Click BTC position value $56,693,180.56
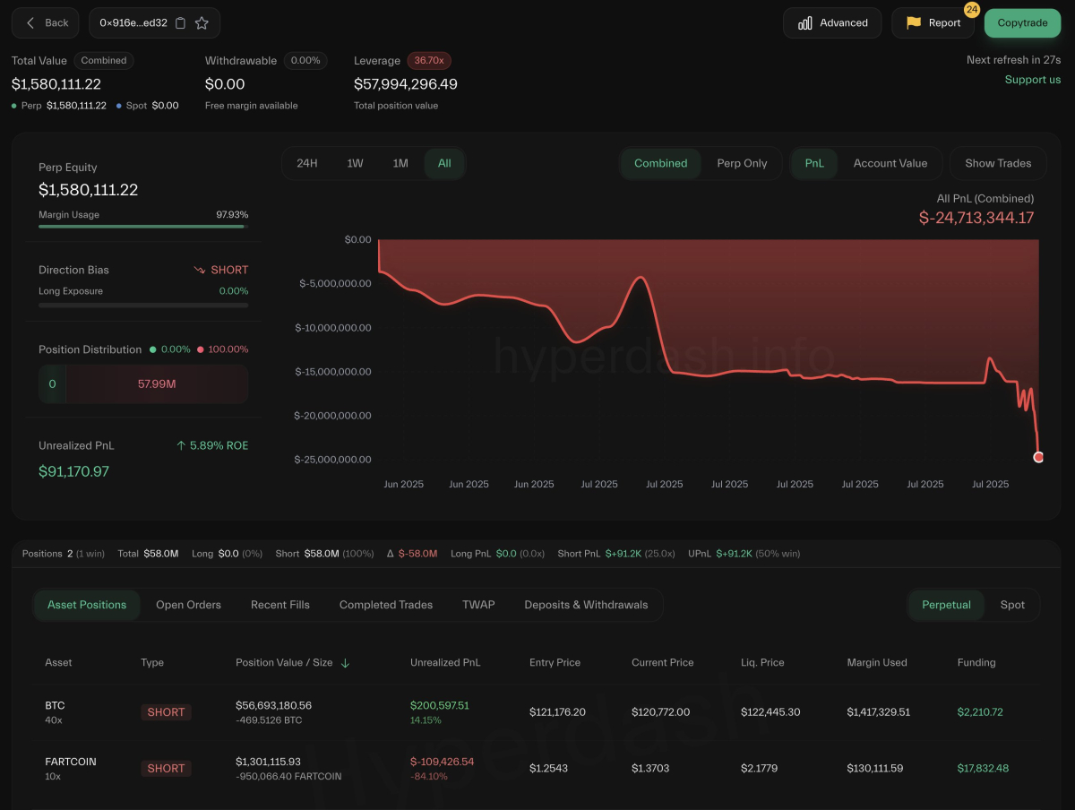The height and width of the screenshot is (810, 1075). pos(273,706)
